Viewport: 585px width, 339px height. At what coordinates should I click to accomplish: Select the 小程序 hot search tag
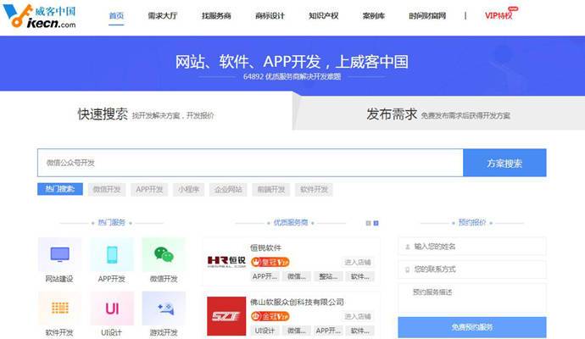point(188,189)
